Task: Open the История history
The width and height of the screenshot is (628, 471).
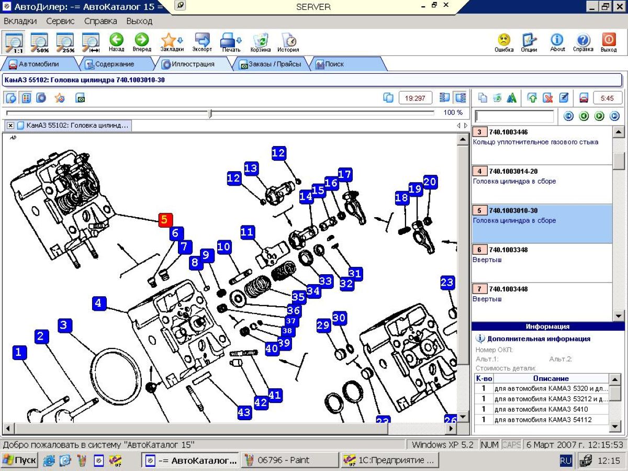Action: tap(288, 42)
